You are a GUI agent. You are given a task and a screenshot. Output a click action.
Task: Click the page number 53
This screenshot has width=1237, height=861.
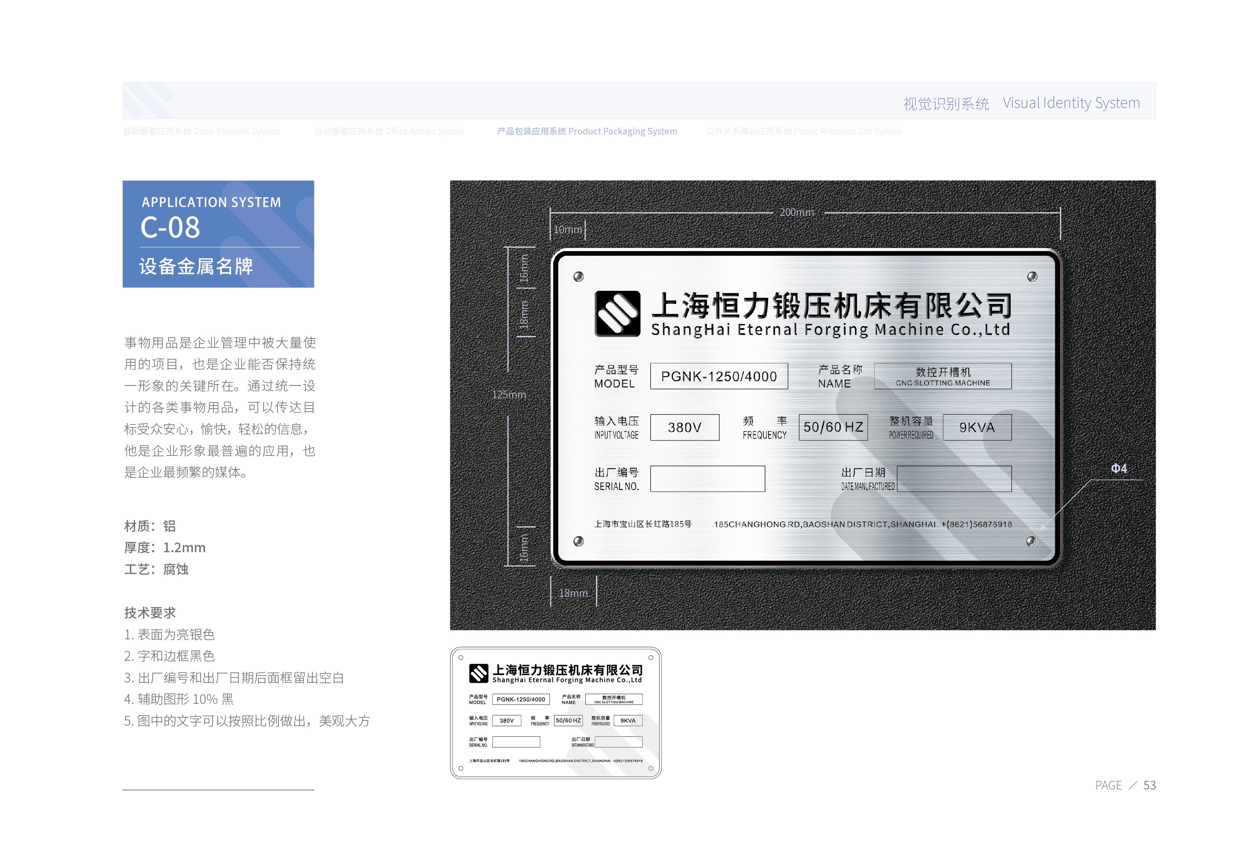pyautogui.click(x=1150, y=785)
